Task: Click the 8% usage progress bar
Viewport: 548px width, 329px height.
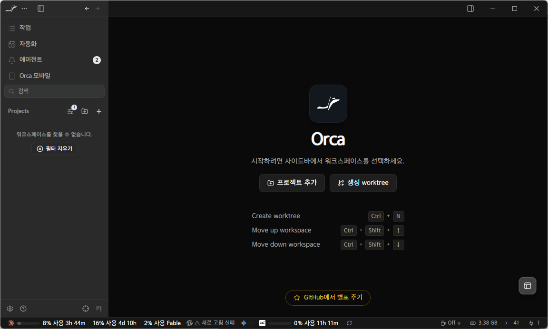Action: click(x=29, y=323)
